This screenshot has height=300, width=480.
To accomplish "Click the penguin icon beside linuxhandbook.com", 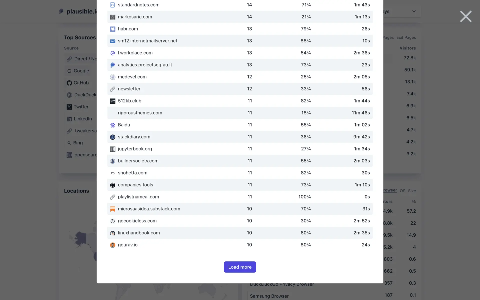I will point(112,233).
